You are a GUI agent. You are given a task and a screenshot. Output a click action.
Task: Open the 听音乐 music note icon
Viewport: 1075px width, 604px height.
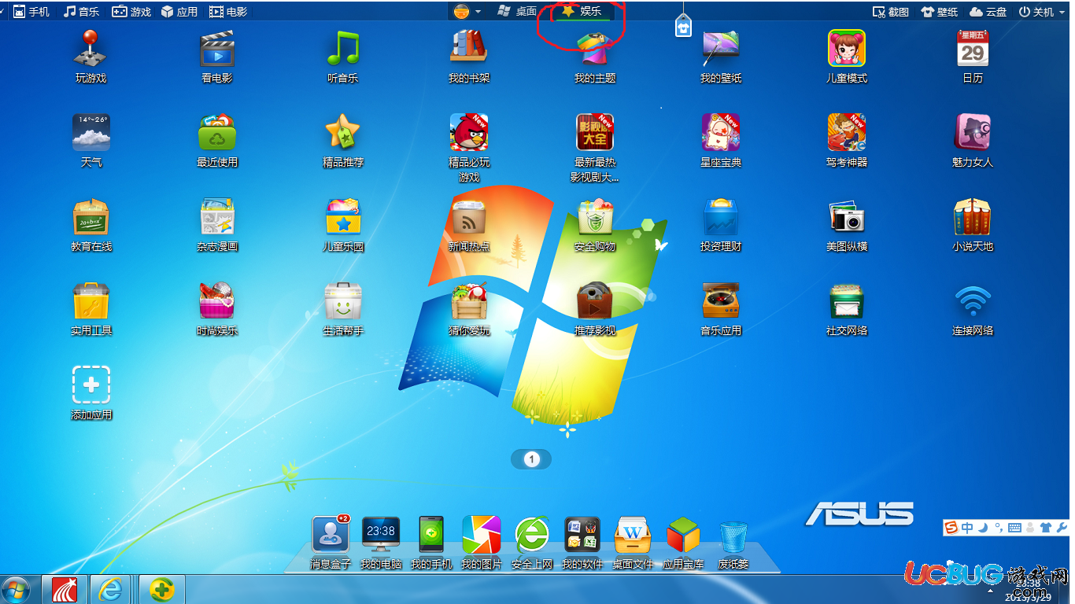click(343, 49)
